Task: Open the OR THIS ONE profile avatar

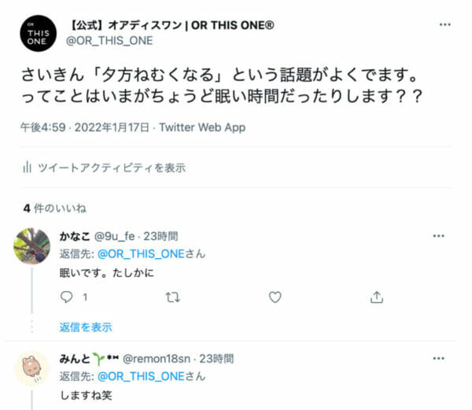Action: click(39, 35)
